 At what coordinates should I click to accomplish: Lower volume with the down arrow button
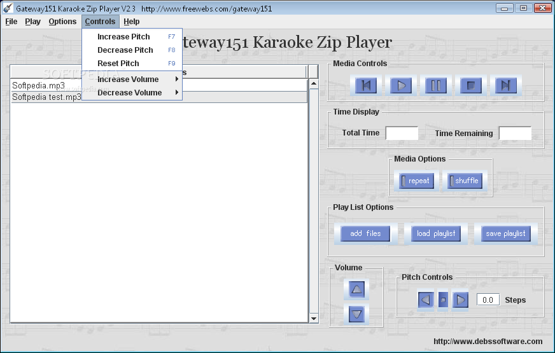point(356,314)
